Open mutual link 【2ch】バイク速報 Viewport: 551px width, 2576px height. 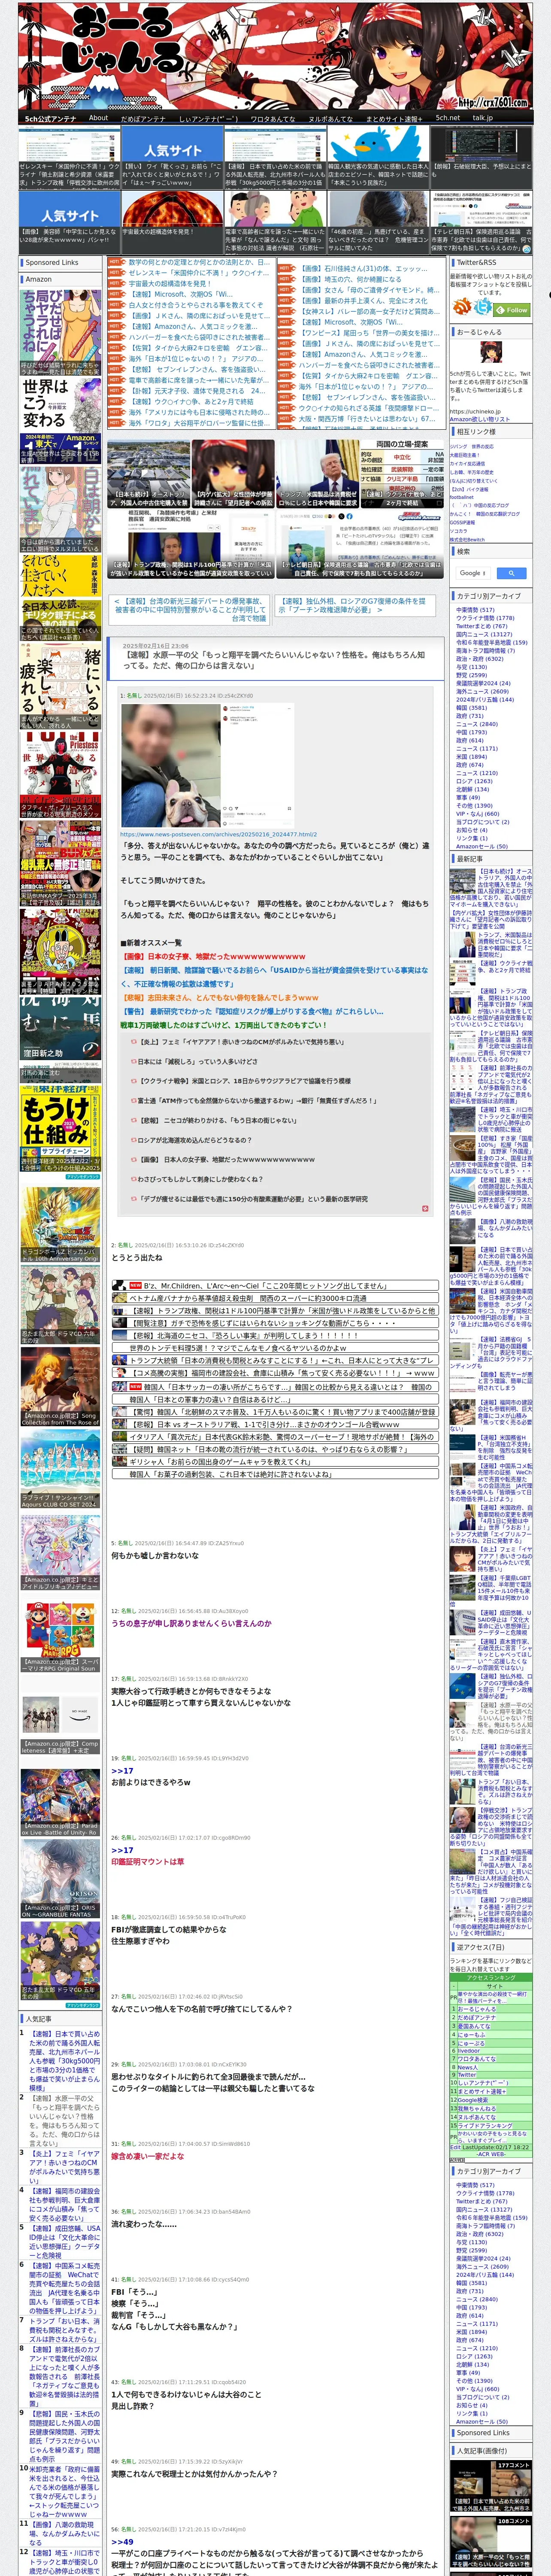pos(469,489)
